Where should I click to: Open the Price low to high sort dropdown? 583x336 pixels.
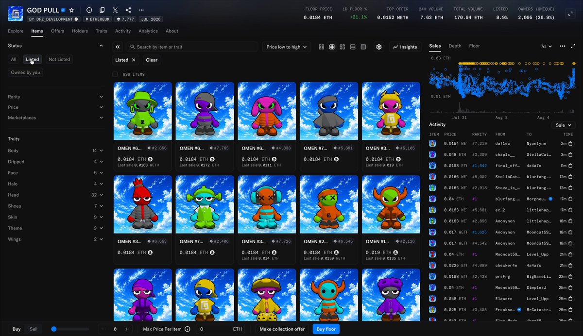tap(287, 47)
